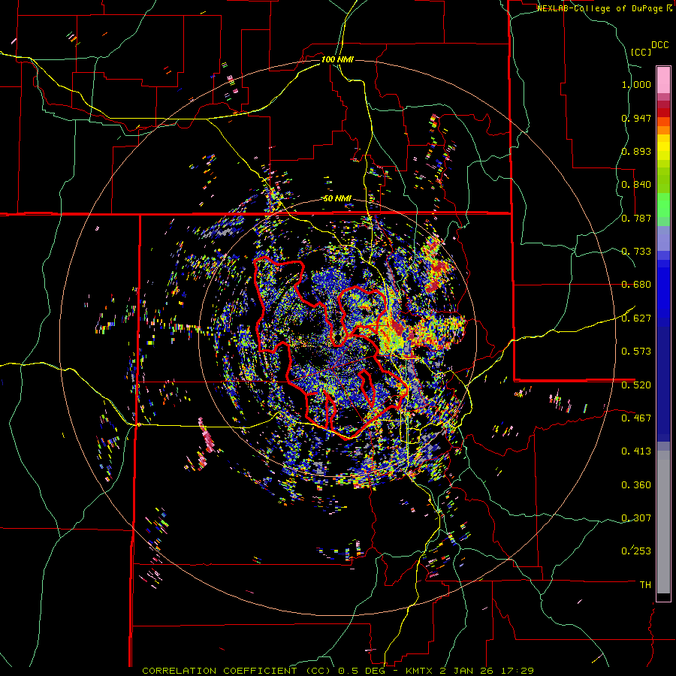
Task: Click the 50 NMI range ring label
Action: 337,198
